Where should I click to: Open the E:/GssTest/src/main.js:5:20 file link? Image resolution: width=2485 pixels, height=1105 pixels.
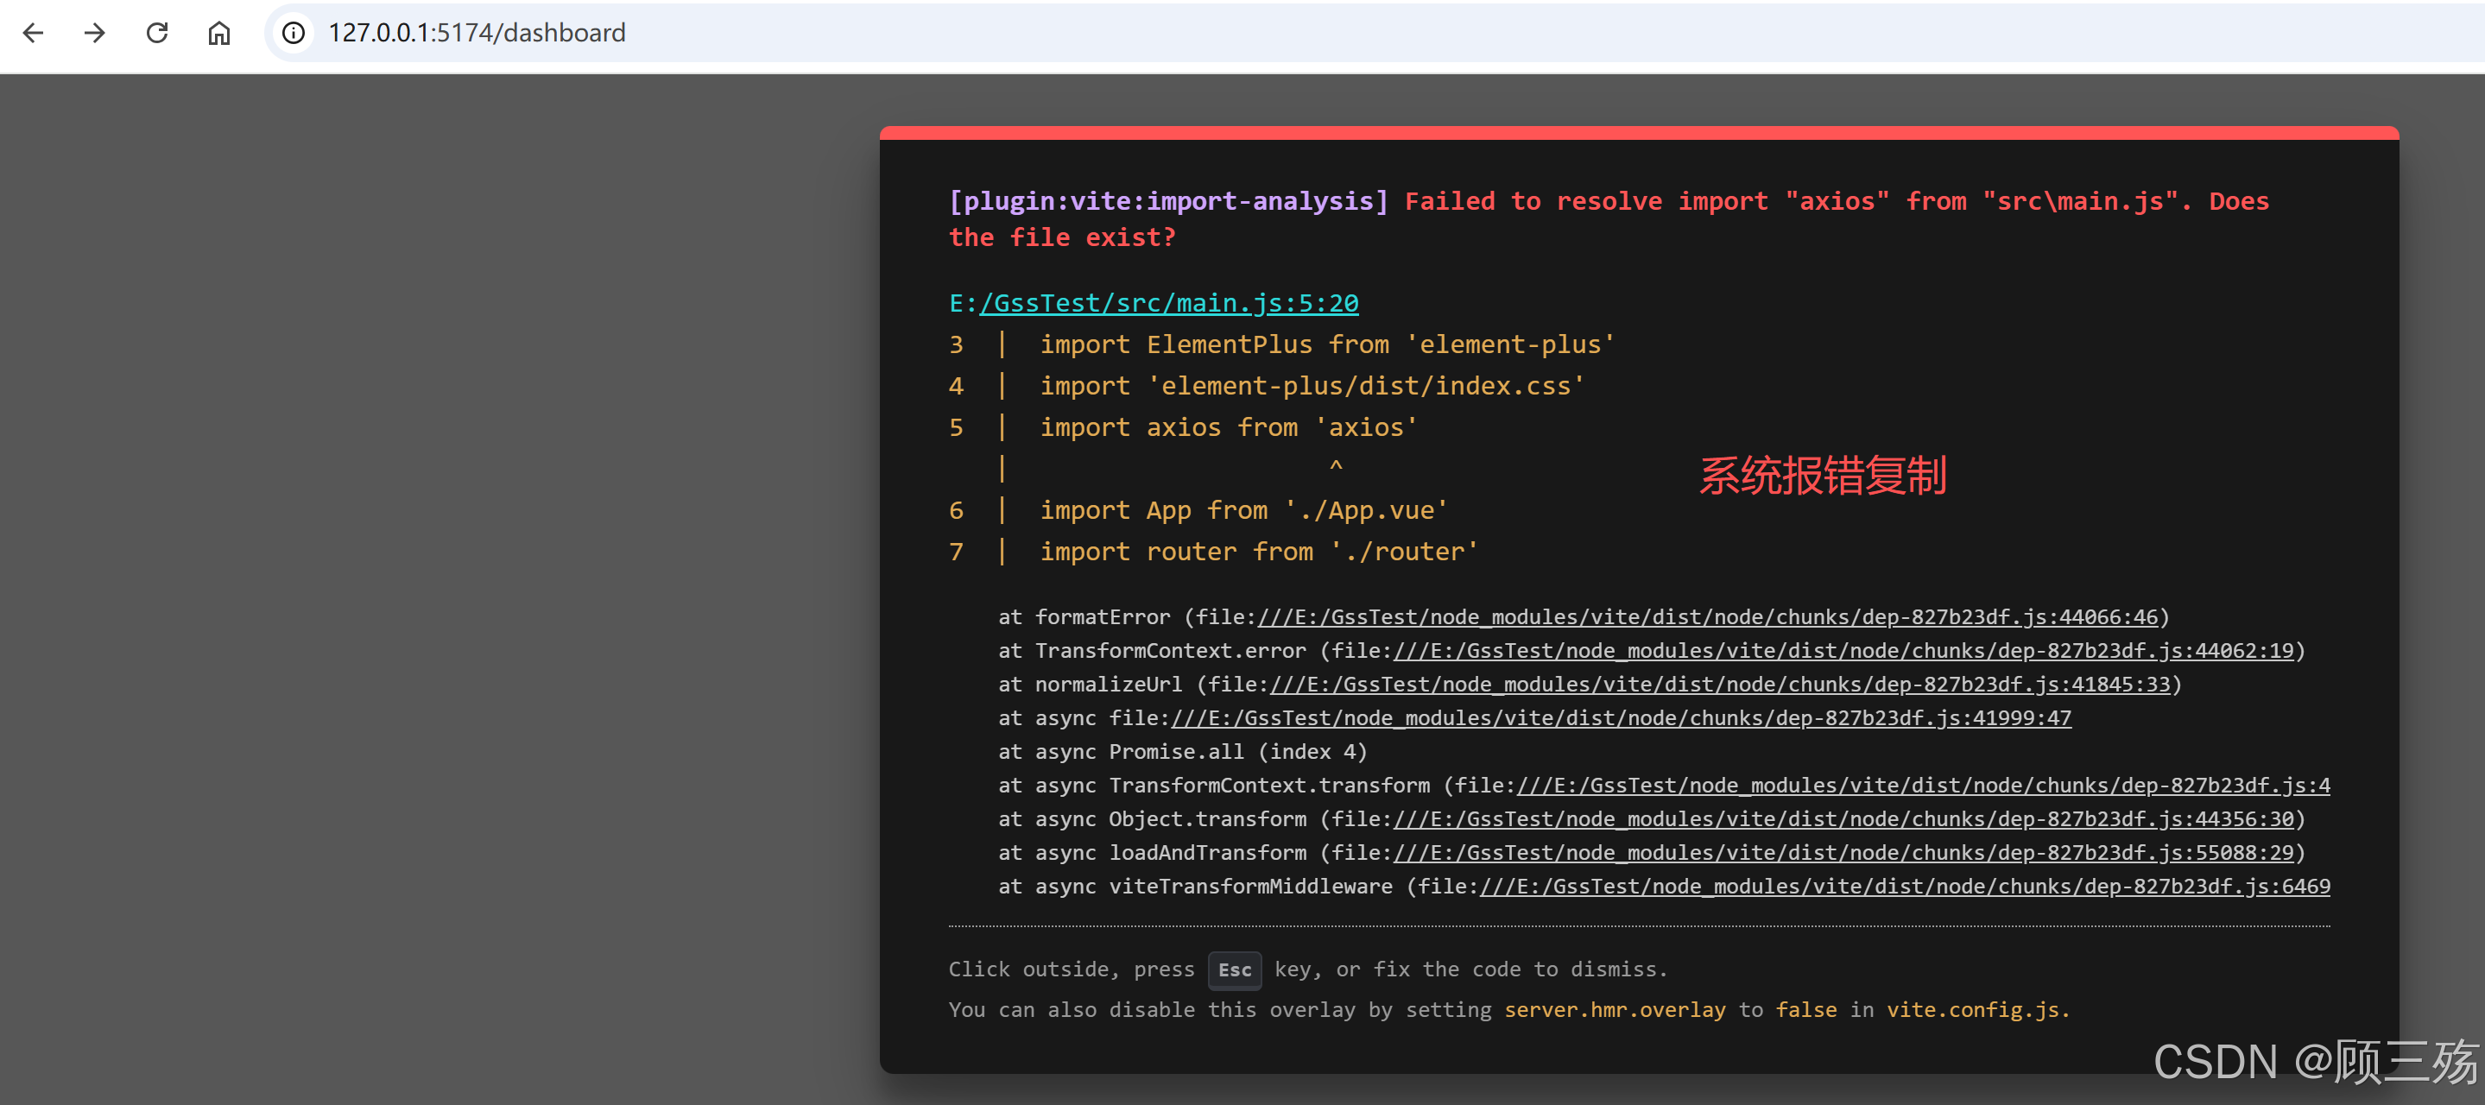pyautogui.click(x=1167, y=303)
